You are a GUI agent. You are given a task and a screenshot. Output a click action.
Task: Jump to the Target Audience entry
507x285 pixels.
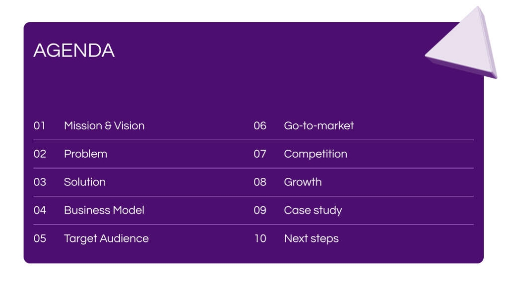(x=106, y=238)
